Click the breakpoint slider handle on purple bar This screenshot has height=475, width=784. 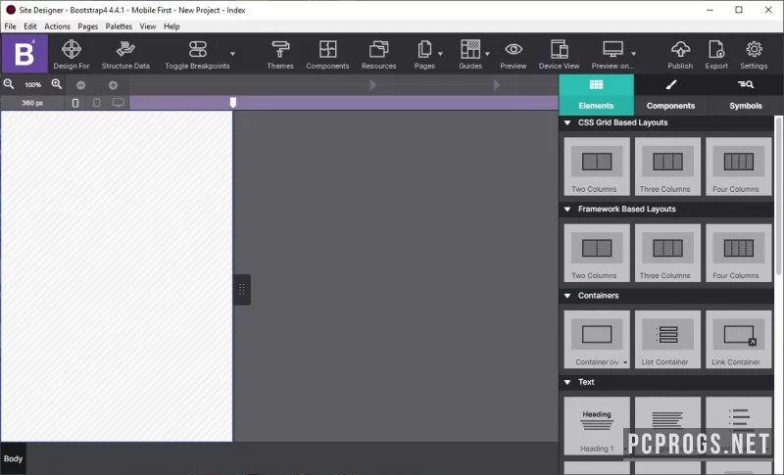[233, 103]
